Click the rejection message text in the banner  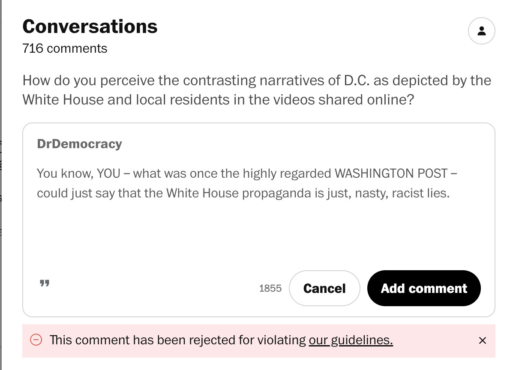click(221, 340)
